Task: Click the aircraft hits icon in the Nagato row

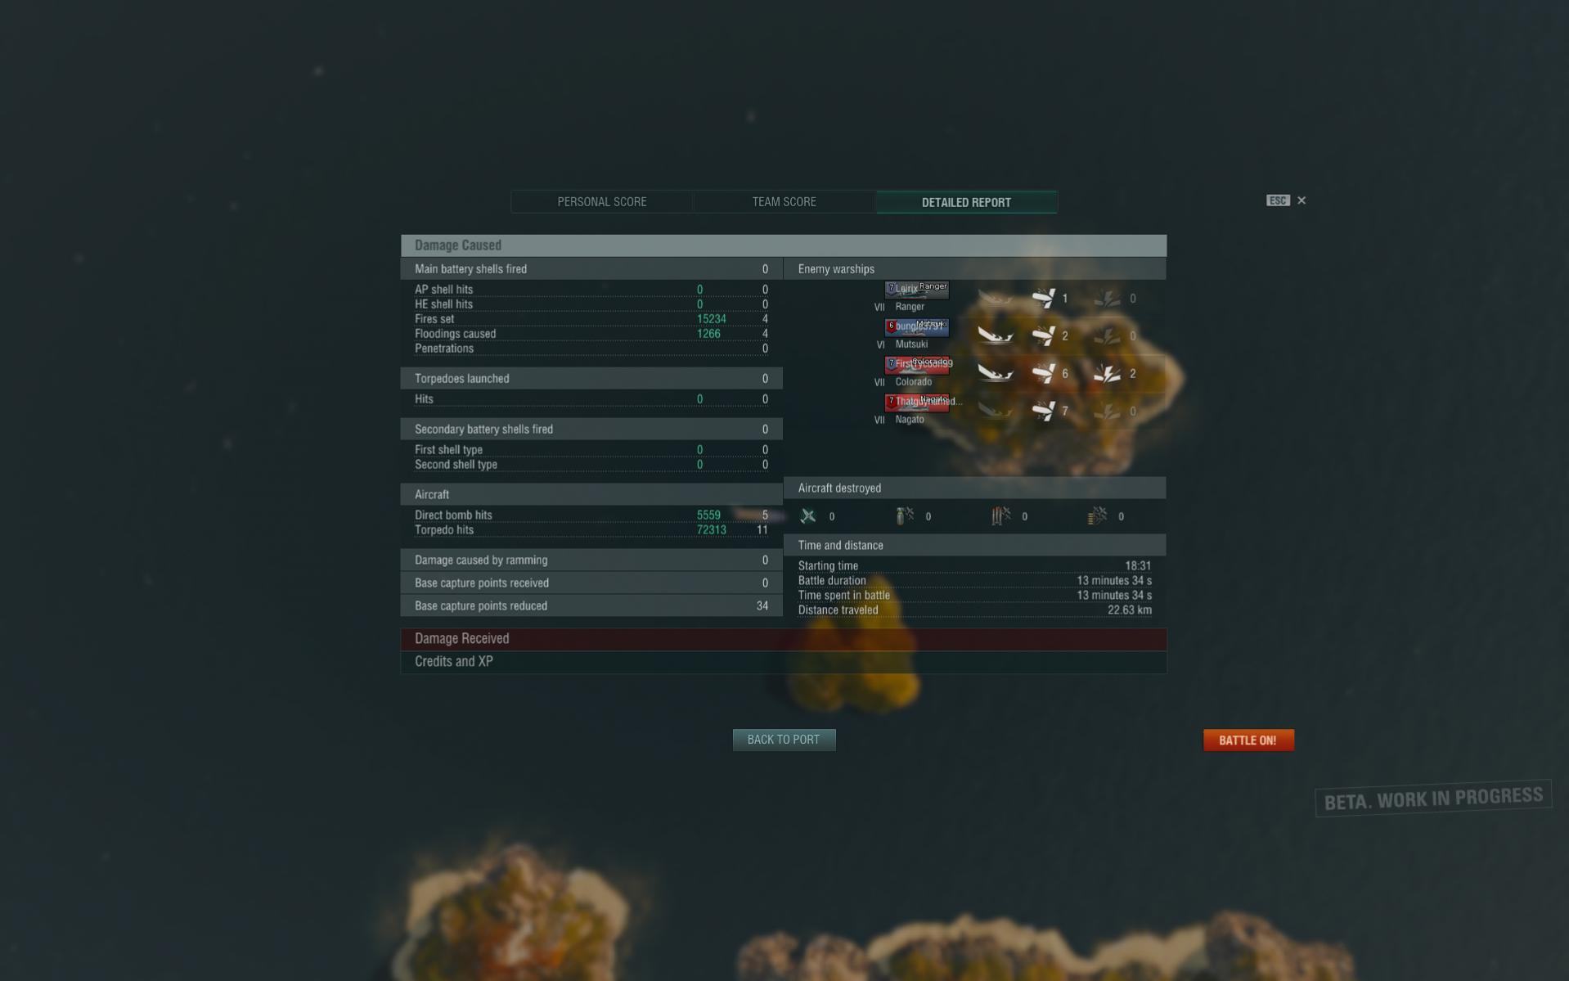Action: click(x=1043, y=412)
